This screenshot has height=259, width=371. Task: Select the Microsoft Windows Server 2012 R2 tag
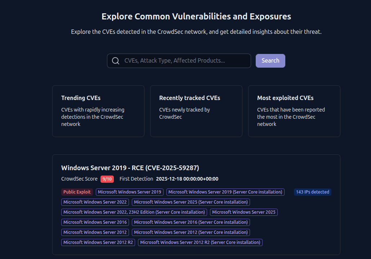coord(98,242)
